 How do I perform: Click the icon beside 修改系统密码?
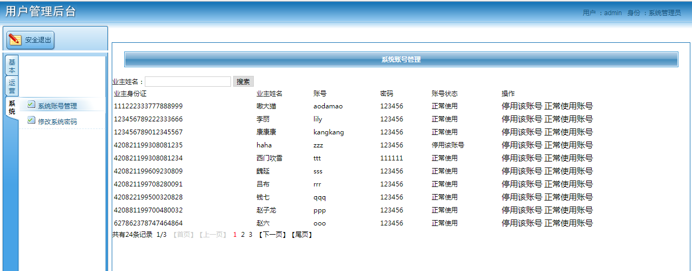(31, 120)
